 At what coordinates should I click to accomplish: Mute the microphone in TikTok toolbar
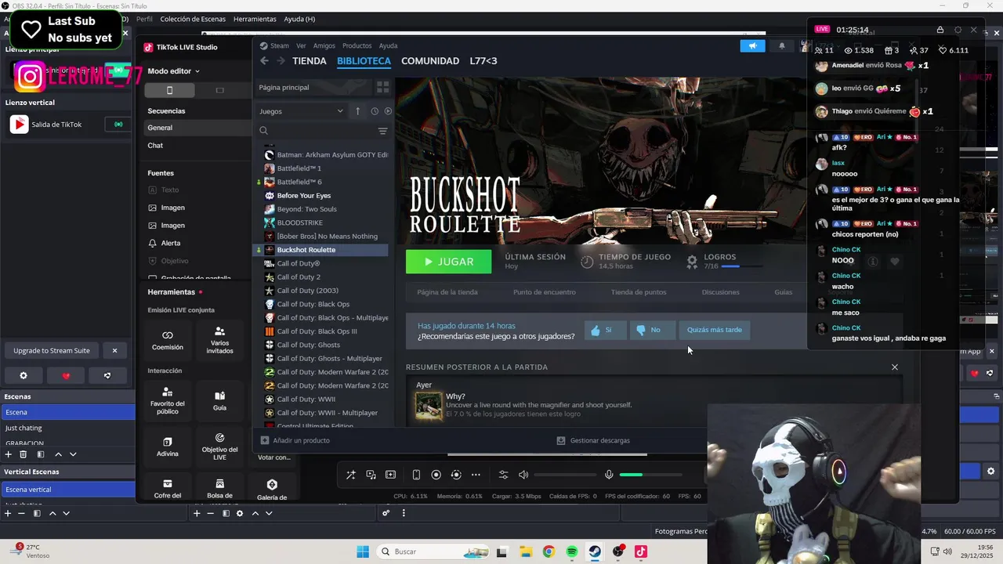[609, 475]
